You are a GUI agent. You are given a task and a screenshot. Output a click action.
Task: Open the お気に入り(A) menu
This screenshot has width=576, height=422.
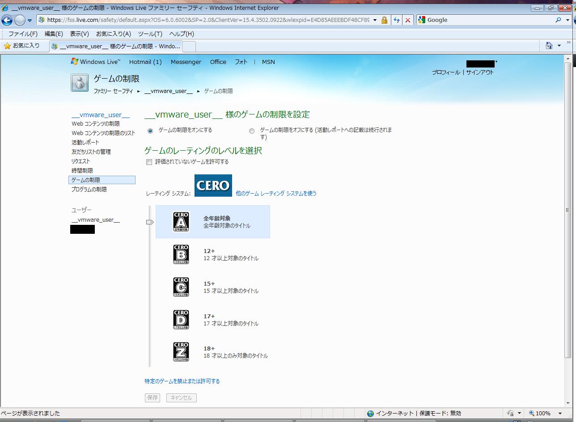click(x=113, y=34)
